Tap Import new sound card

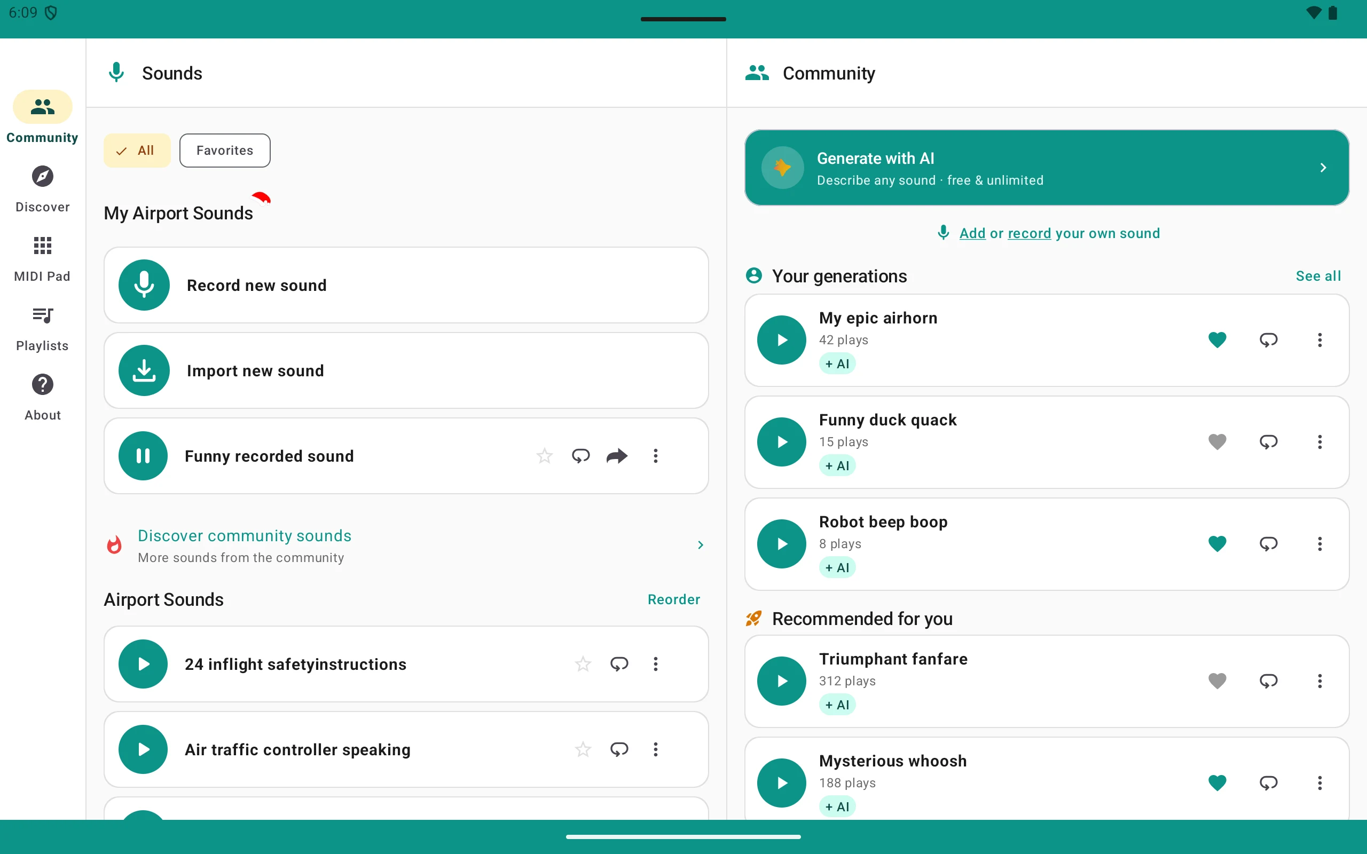pyautogui.click(x=406, y=370)
